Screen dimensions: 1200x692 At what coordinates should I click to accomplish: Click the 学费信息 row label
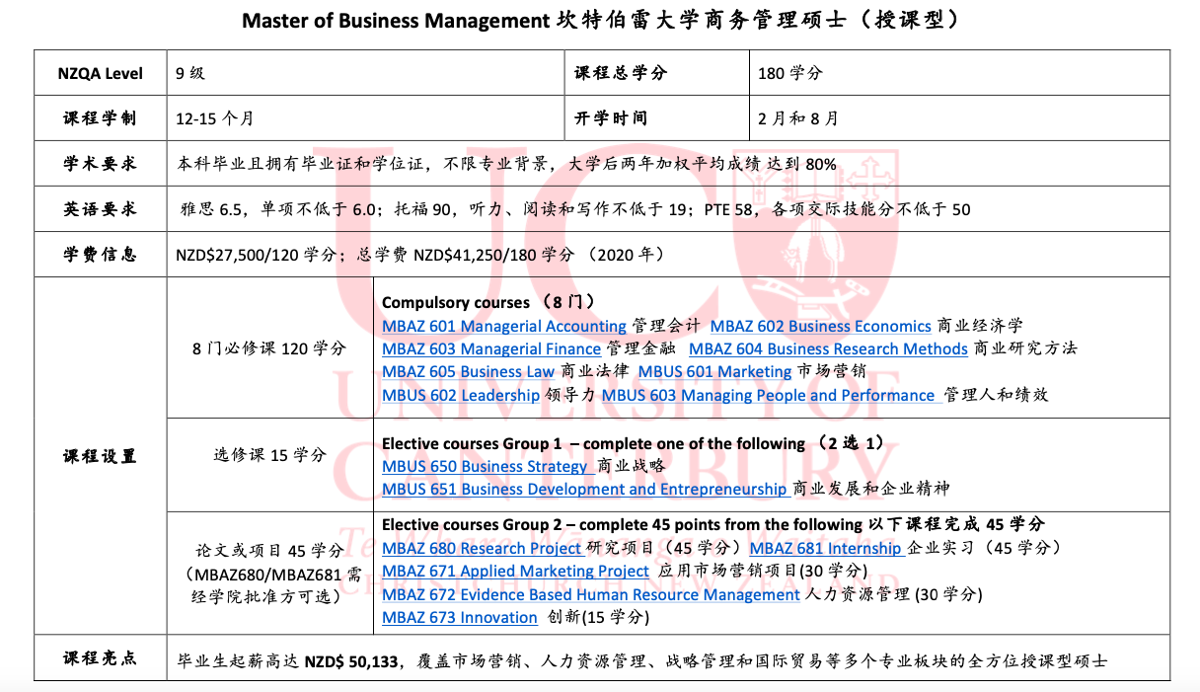pyautogui.click(x=101, y=255)
